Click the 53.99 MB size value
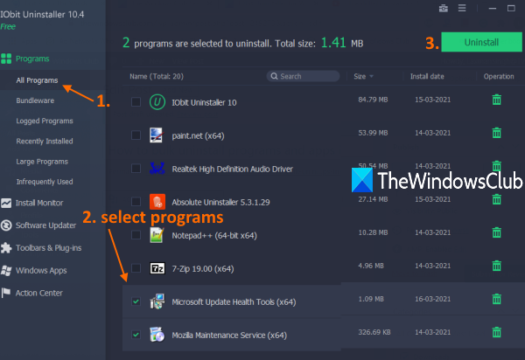Viewport: 525px width, 360px height. 373,133
